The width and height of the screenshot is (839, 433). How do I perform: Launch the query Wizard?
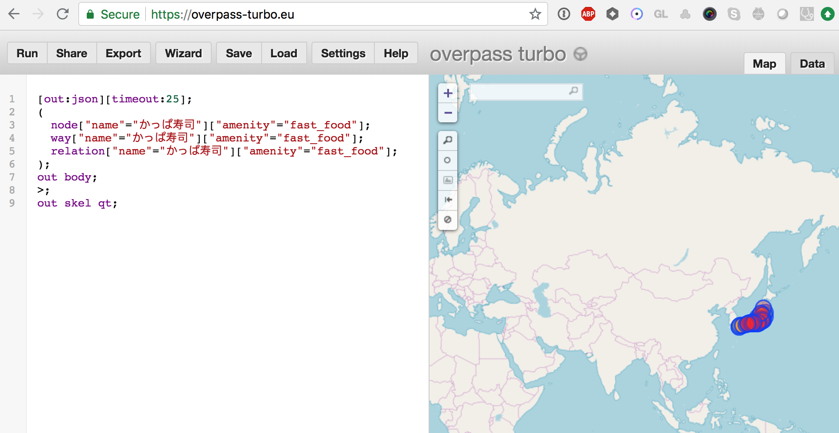(x=184, y=53)
